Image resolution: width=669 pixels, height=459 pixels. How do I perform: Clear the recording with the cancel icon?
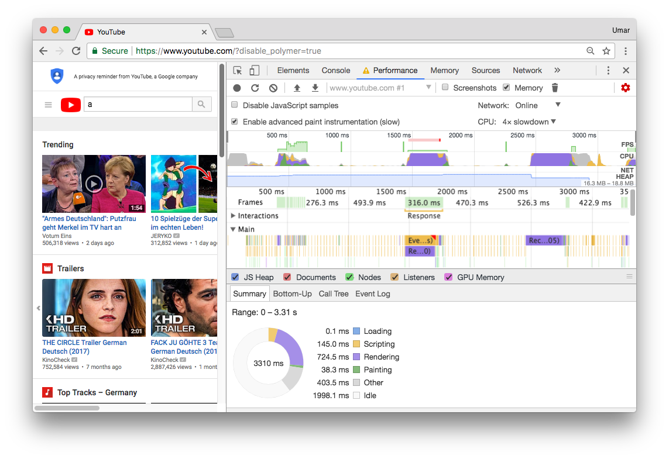273,88
